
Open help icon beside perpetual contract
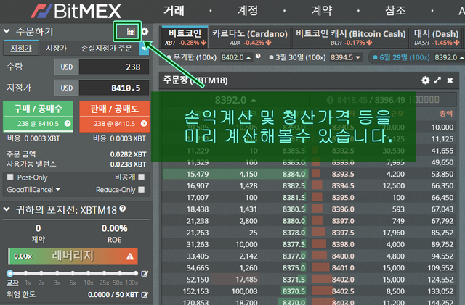tap(259, 56)
